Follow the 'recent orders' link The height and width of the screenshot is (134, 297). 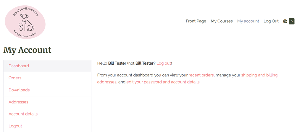pos(201,75)
